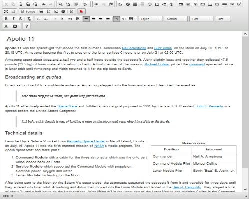Toggle numbered list

coord(39,19)
